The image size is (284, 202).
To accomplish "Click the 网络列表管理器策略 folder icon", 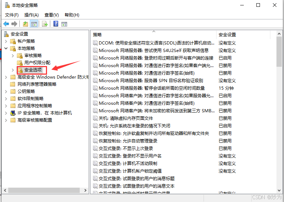I will [13, 84].
